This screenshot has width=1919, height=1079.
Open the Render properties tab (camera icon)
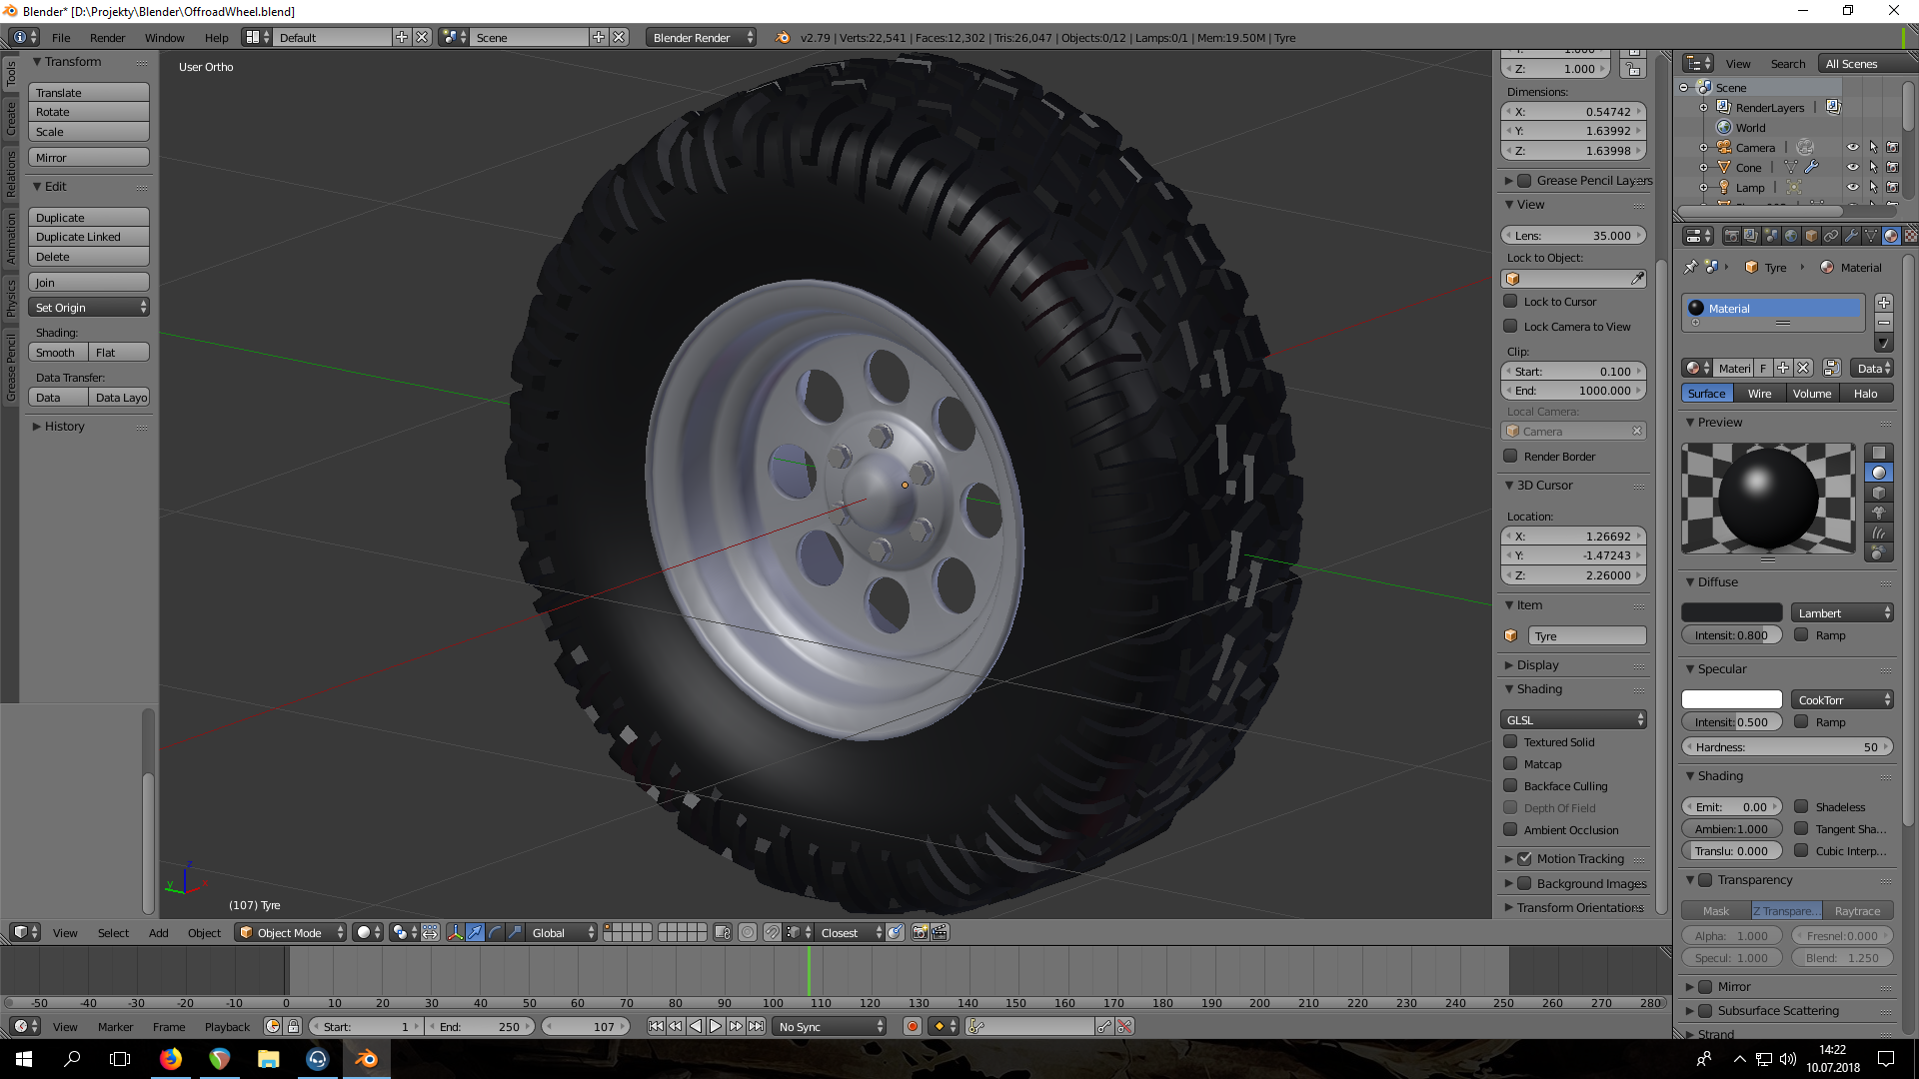1731,236
